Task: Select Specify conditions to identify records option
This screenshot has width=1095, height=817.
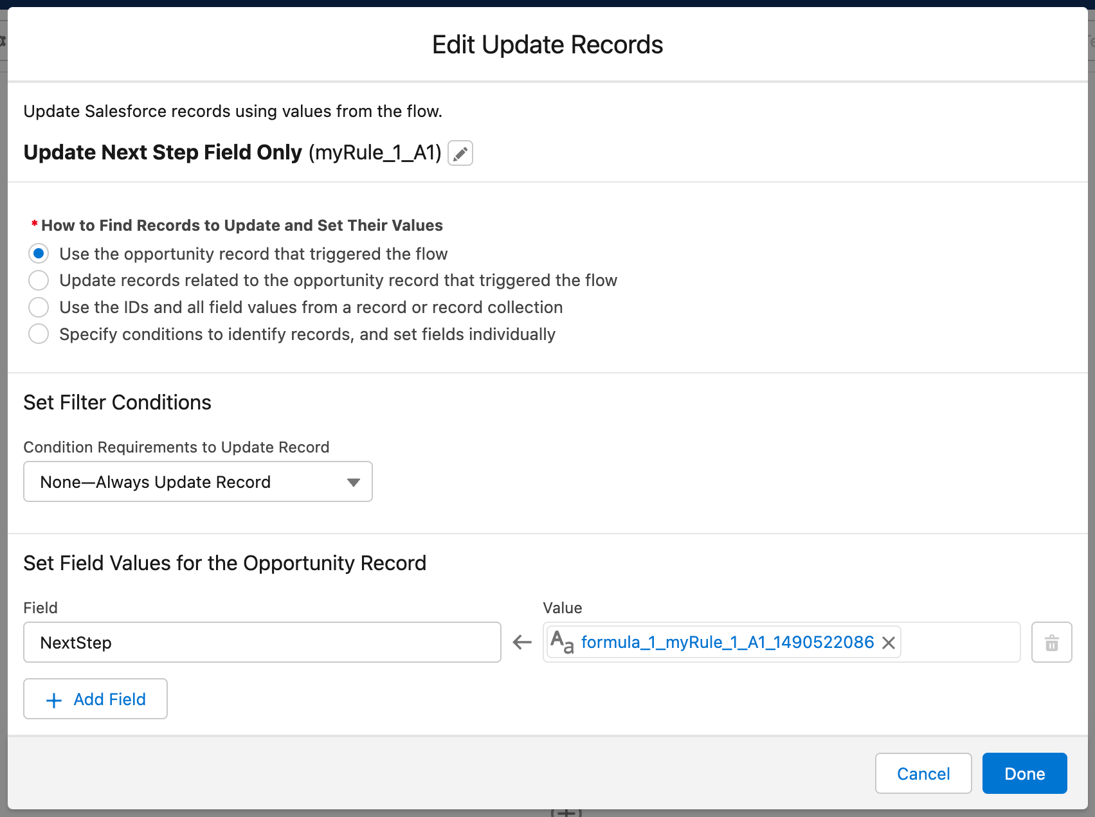Action: point(39,334)
